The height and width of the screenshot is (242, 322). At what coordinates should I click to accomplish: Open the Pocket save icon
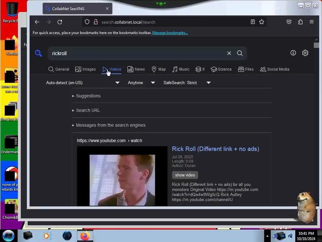[289, 22]
